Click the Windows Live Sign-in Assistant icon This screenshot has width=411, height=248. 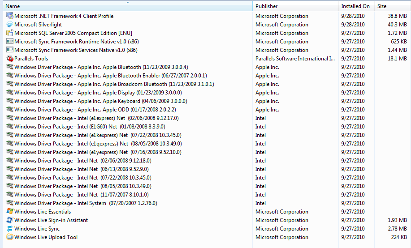[10, 220]
